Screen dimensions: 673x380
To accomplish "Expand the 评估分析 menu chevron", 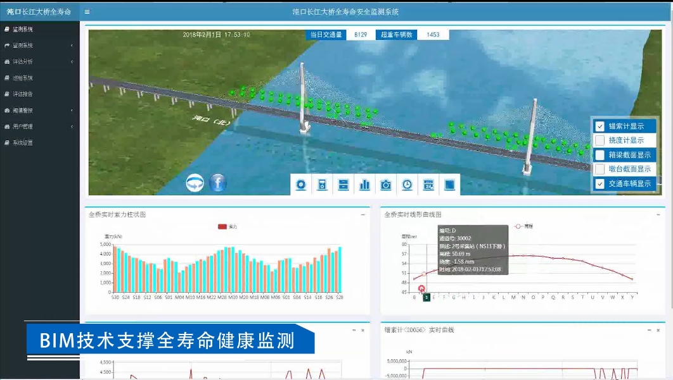I will [x=72, y=62].
